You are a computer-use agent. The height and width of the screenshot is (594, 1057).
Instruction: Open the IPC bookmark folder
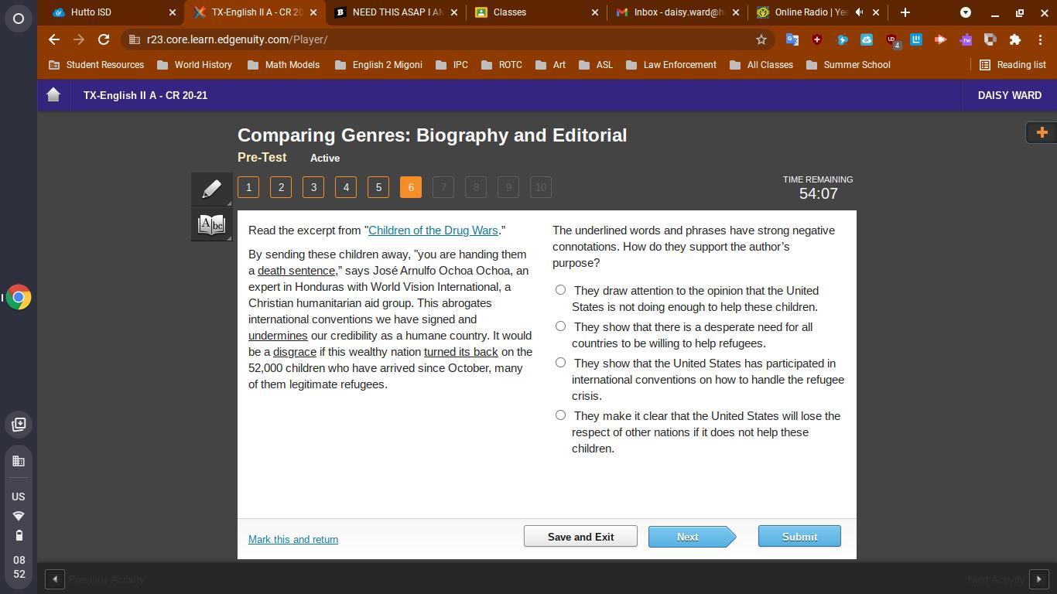(x=452, y=65)
